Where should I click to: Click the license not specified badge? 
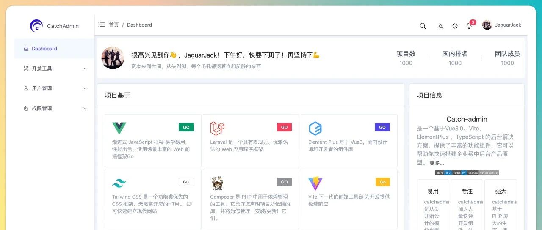coord(483,172)
